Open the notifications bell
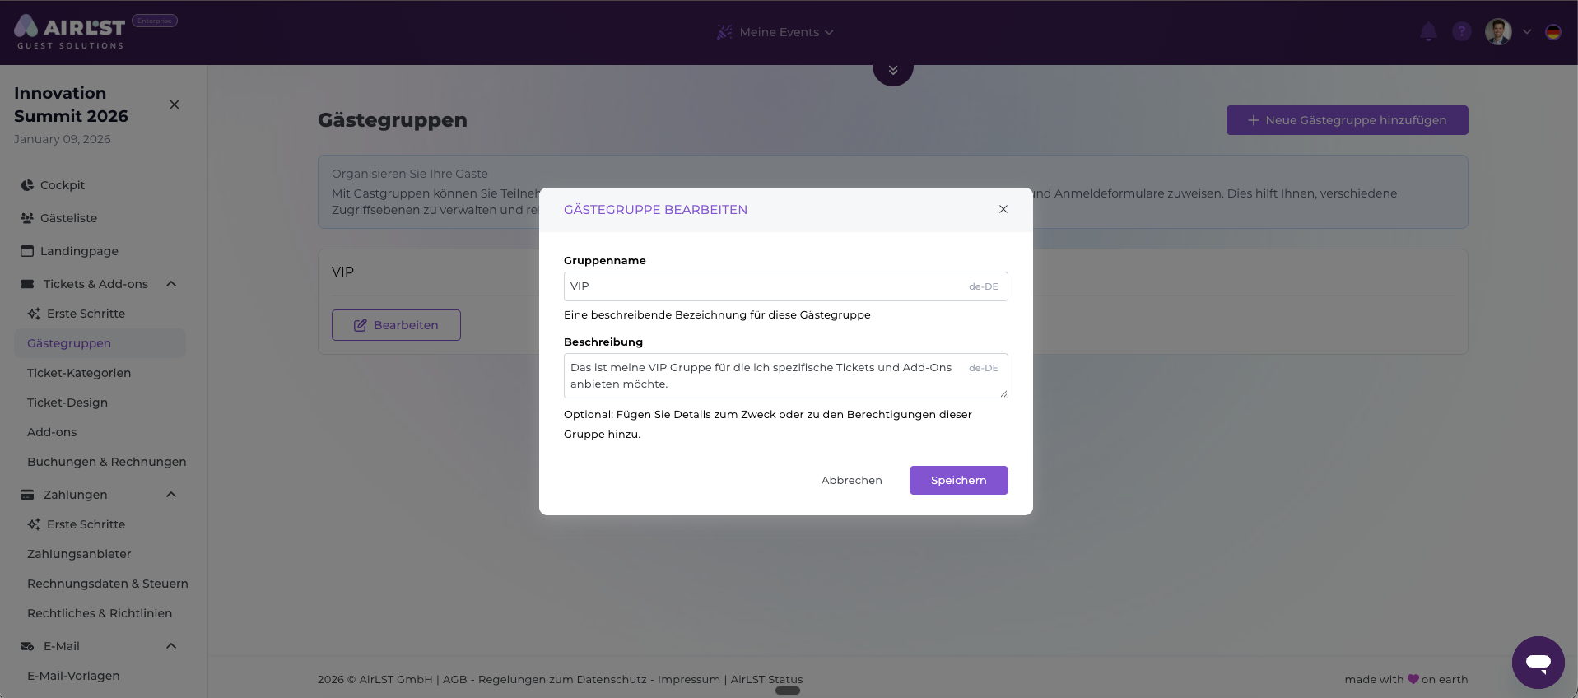 pyautogui.click(x=1428, y=32)
